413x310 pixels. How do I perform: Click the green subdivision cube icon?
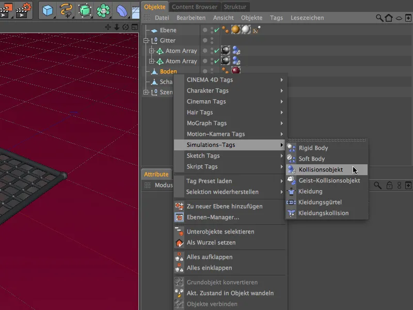click(x=85, y=10)
